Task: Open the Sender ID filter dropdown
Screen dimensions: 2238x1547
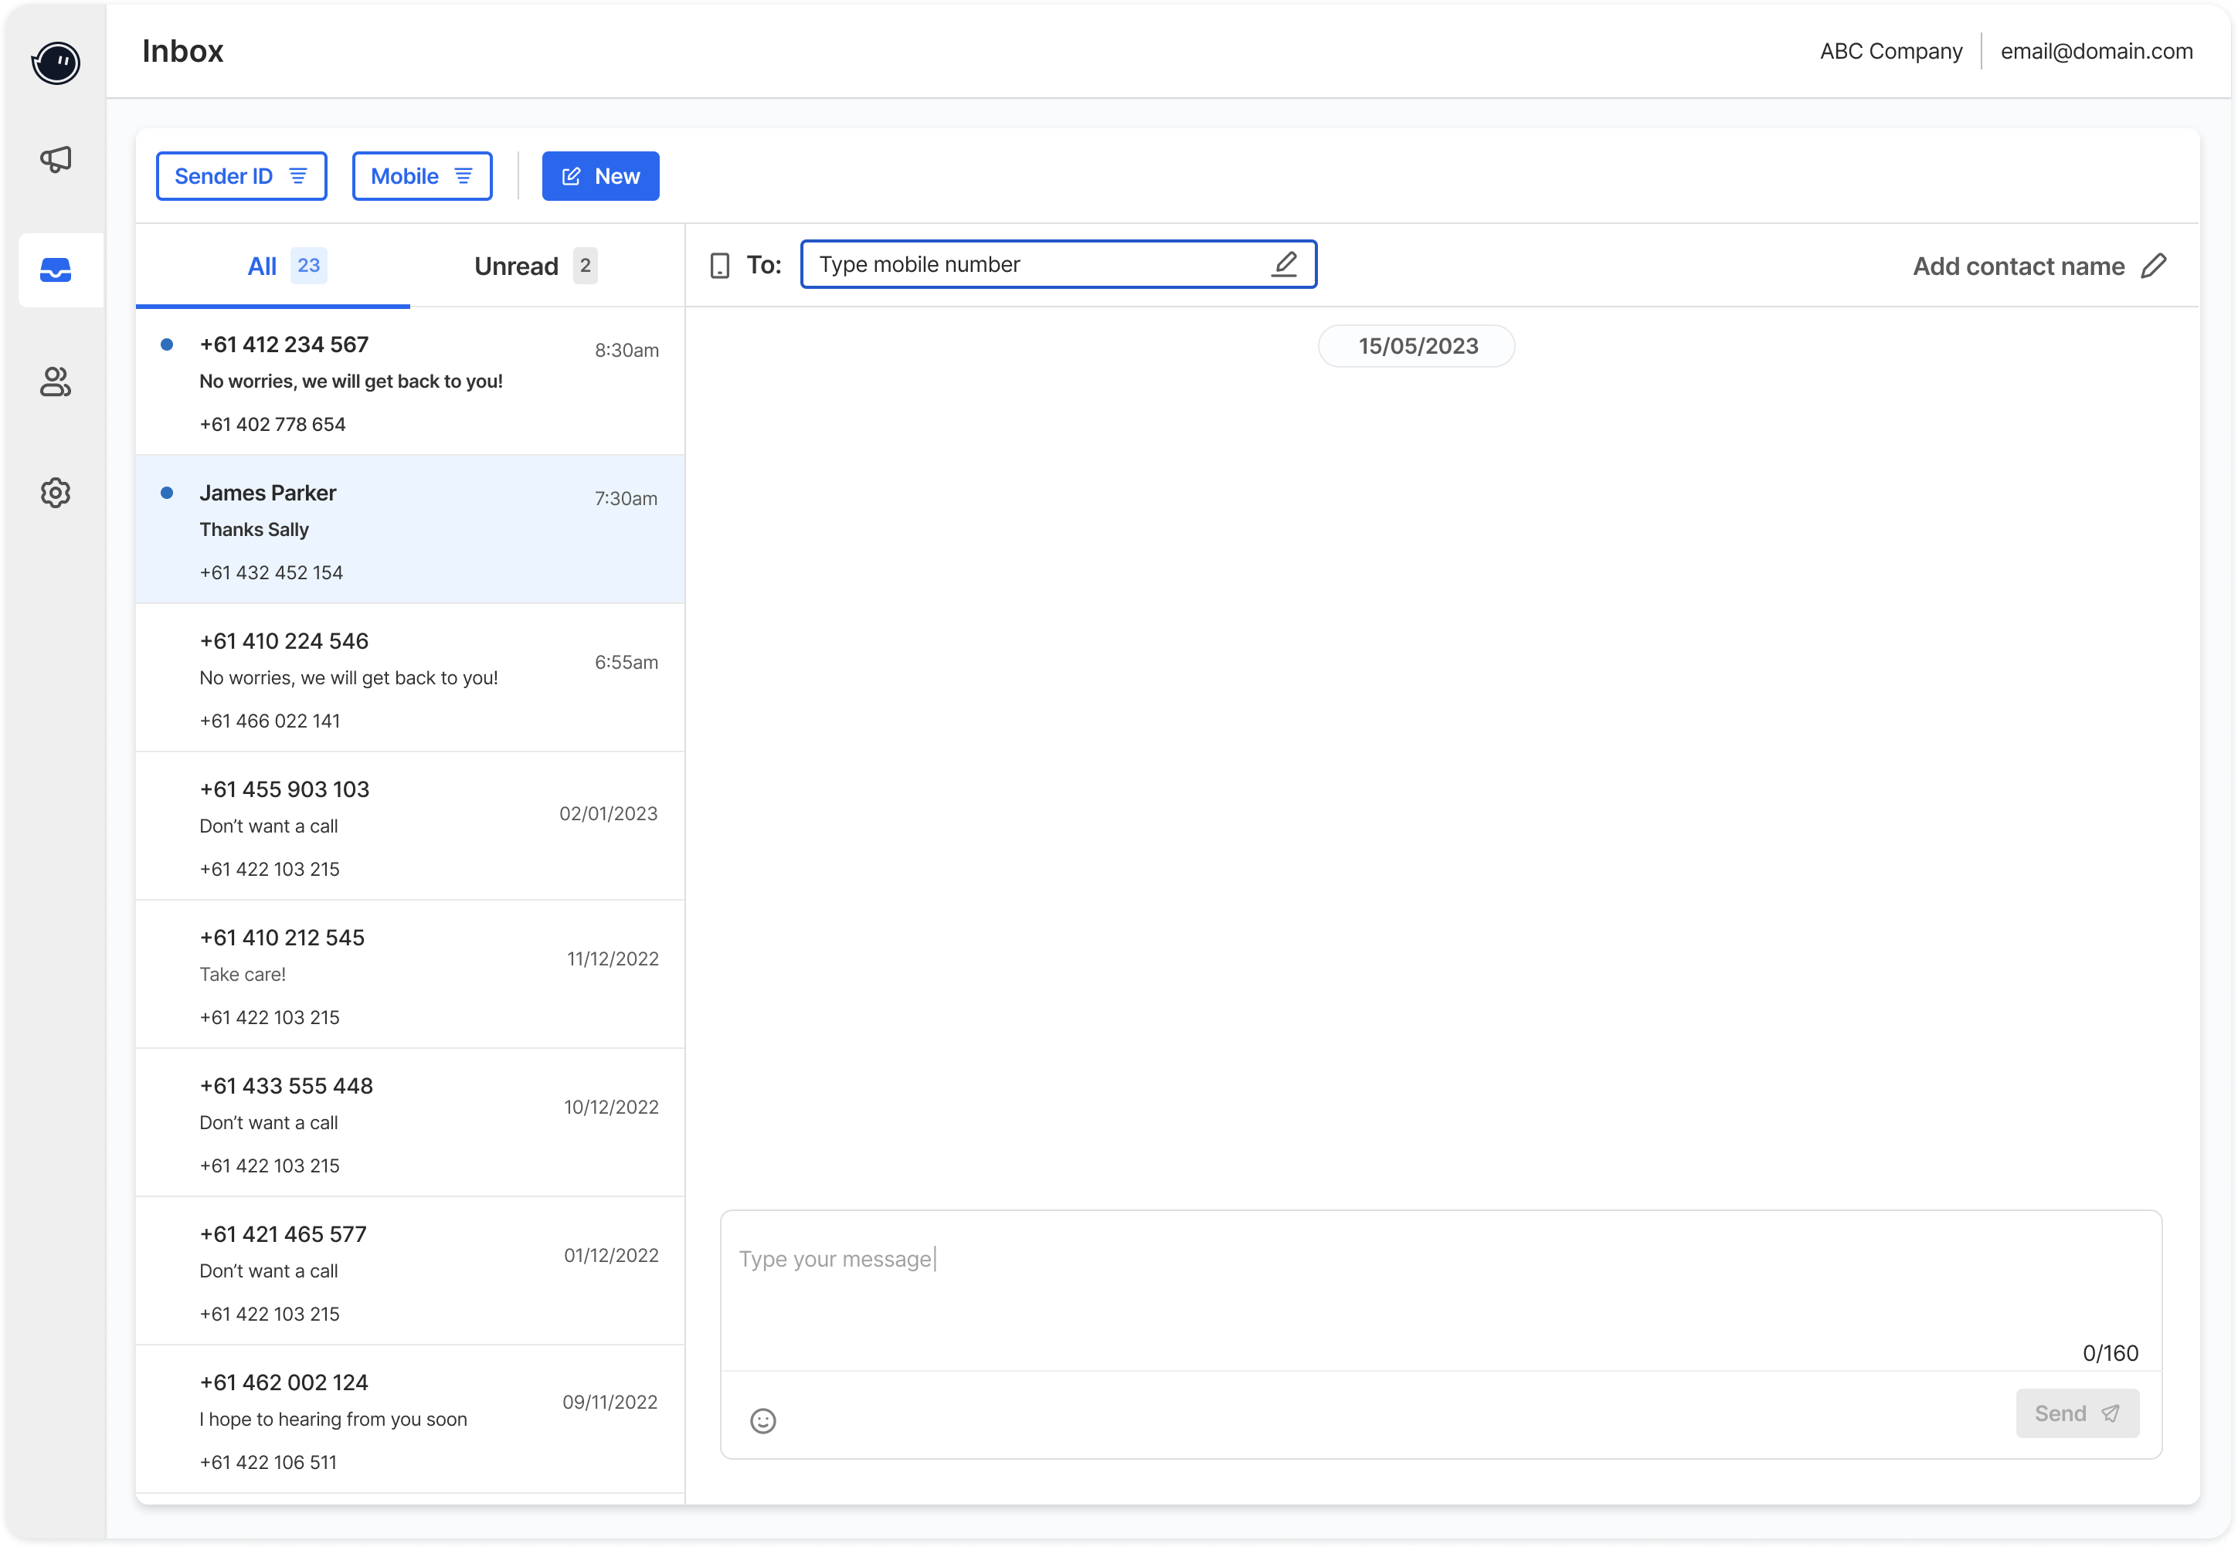Action: (x=241, y=176)
